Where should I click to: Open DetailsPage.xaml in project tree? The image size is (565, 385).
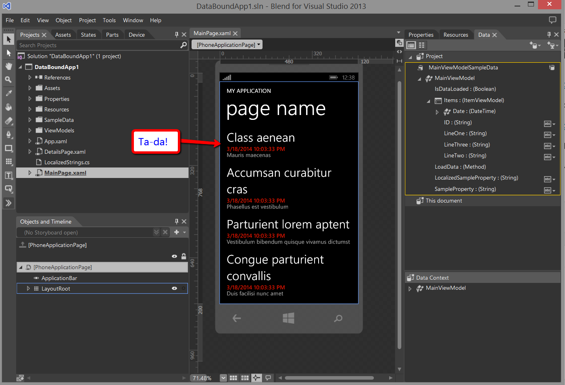click(x=65, y=152)
